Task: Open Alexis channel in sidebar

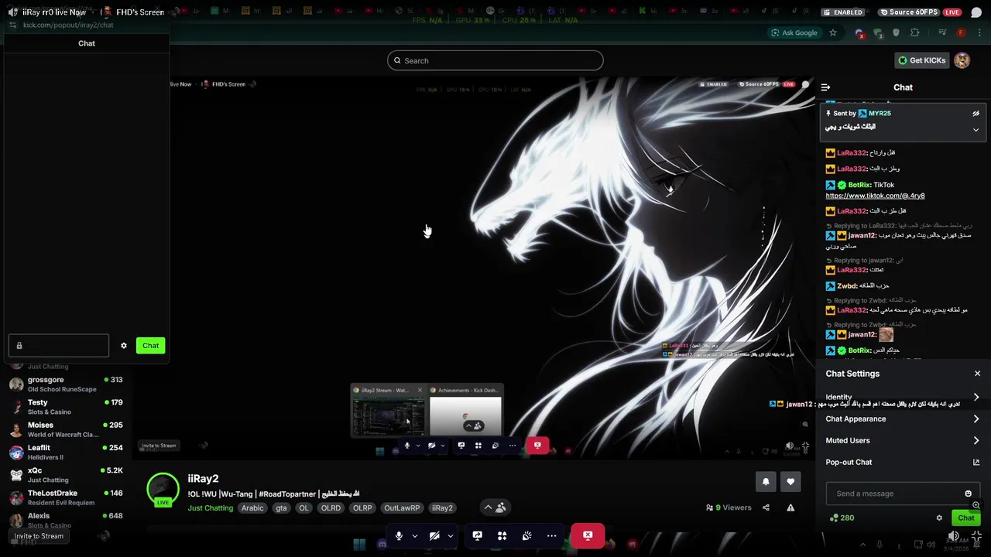Action: (x=66, y=520)
